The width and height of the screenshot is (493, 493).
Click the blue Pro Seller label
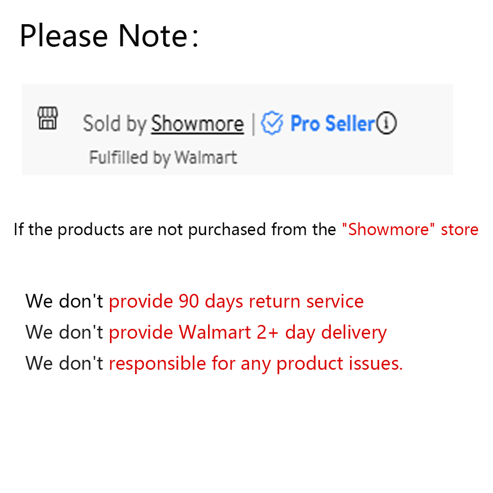[333, 123]
